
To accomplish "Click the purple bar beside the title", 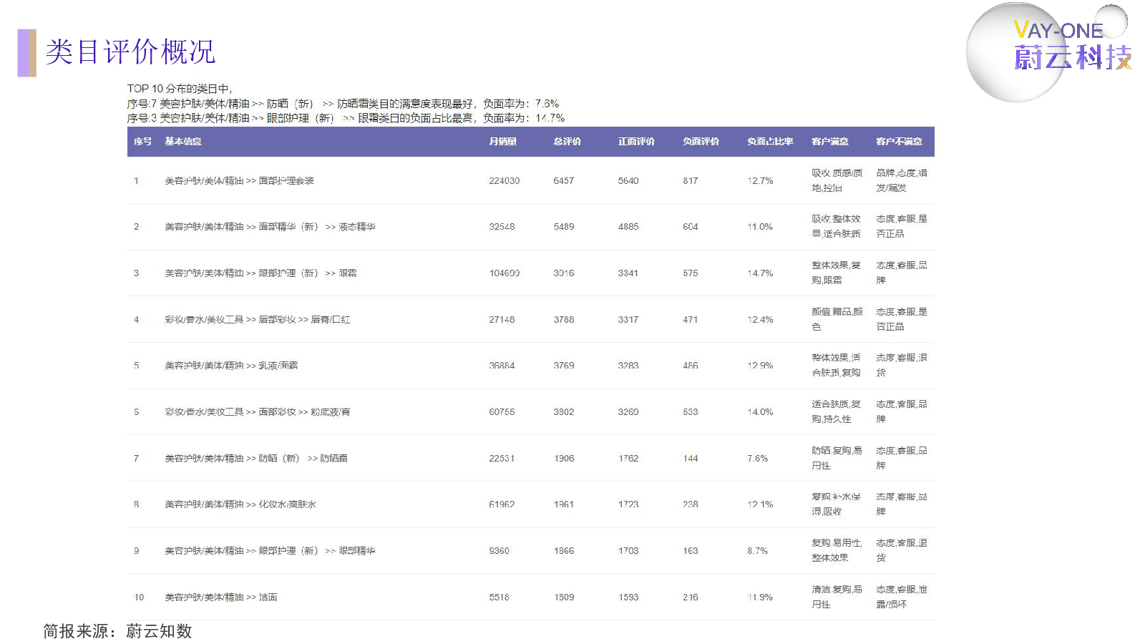I will [x=26, y=53].
